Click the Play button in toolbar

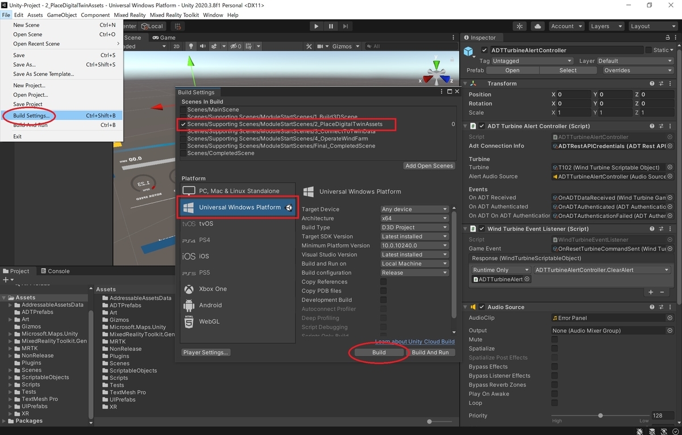point(317,26)
